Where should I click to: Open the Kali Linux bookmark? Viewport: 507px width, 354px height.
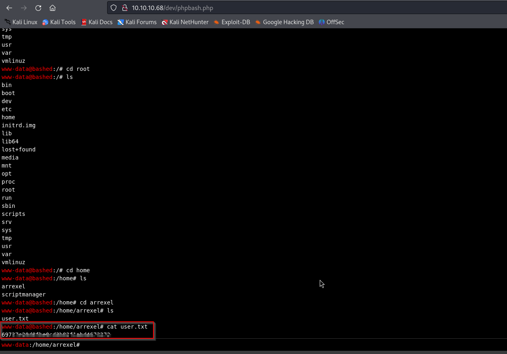tap(21, 22)
